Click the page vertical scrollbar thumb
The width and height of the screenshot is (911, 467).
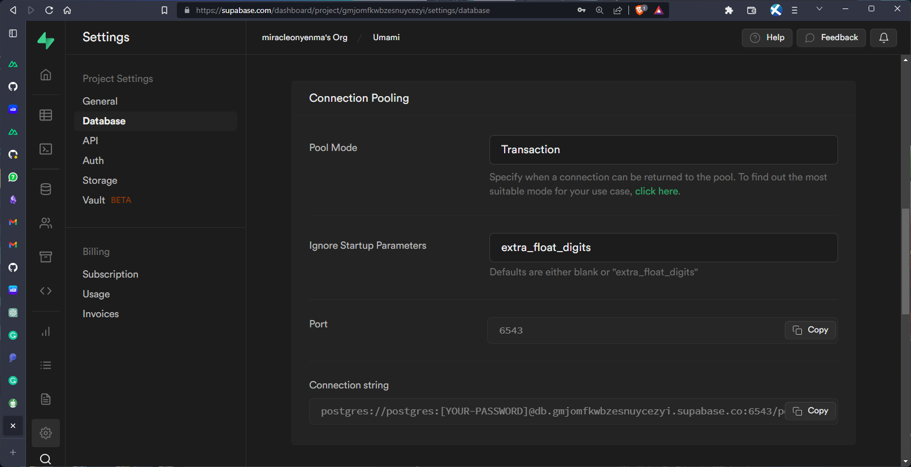point(905,260)
